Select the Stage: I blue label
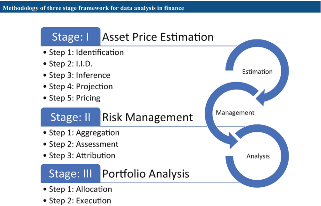This screenshot has height=206, width=321. coord(70,37)
